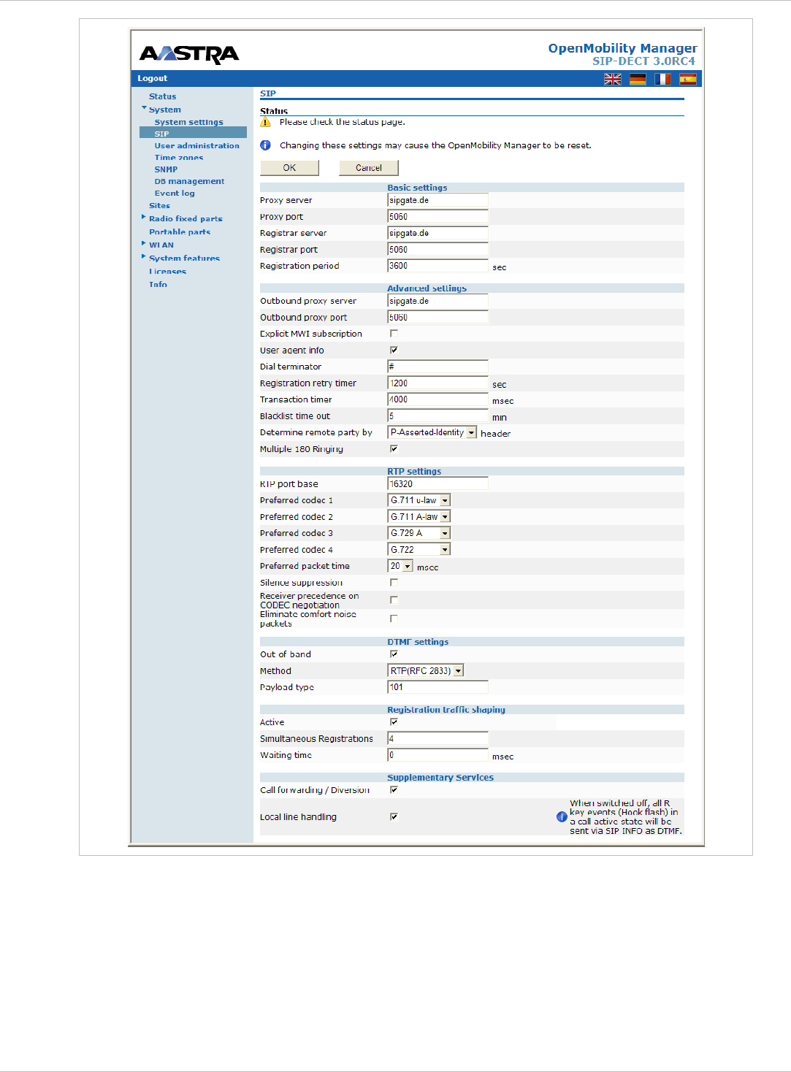Open User administration page
Image resolution: width=791 pixels, height=1072 pixels.
coord(196,146)
